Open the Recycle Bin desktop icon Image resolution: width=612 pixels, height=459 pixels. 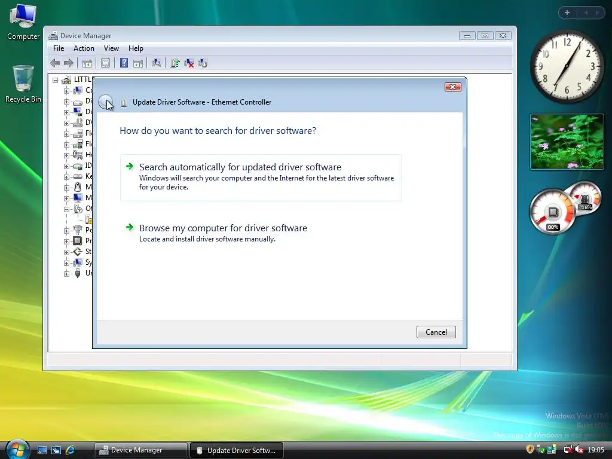pyautogui.click(x=23, y=84)
